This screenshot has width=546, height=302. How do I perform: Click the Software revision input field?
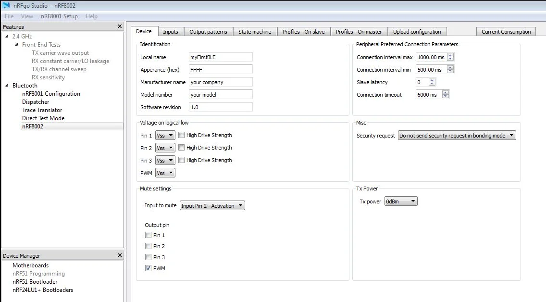(221, 107)
